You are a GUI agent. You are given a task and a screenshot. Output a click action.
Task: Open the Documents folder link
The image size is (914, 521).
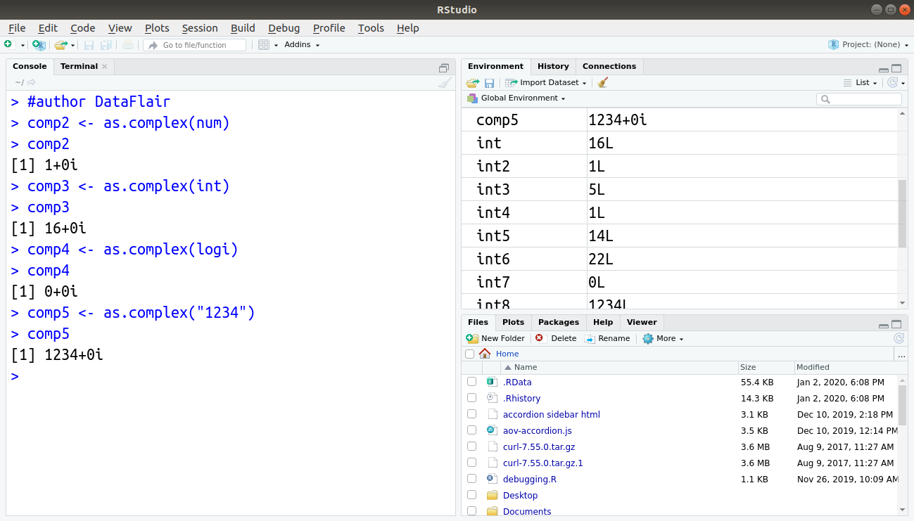point(527,511)
